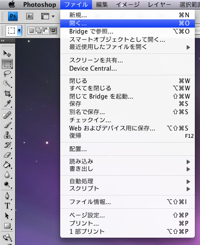
Task: Open the 選択範囲 menu
Action: tap(190, 5)
